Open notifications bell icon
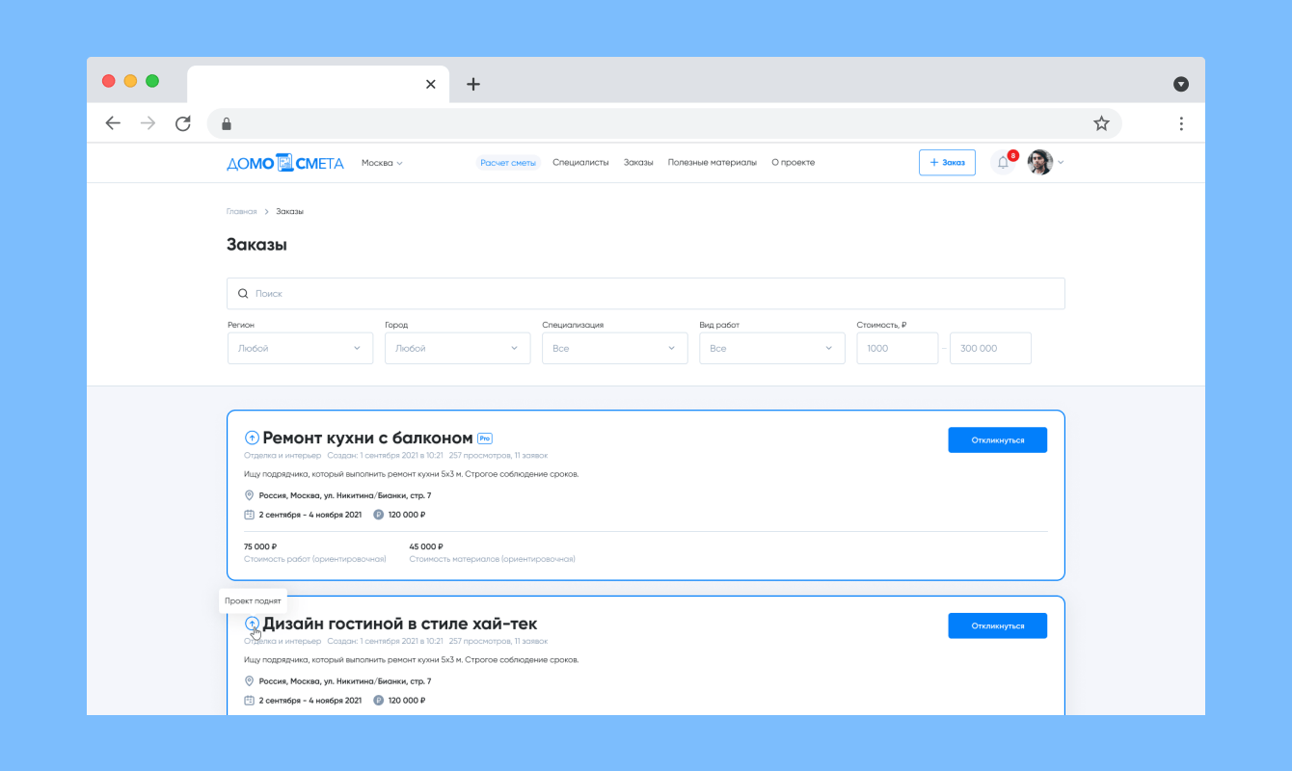 (x=1003, y=163)
